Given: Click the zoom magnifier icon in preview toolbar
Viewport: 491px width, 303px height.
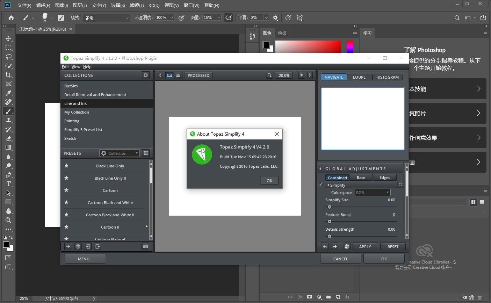Looking at the screenshot, I should (x=269, y=75).
